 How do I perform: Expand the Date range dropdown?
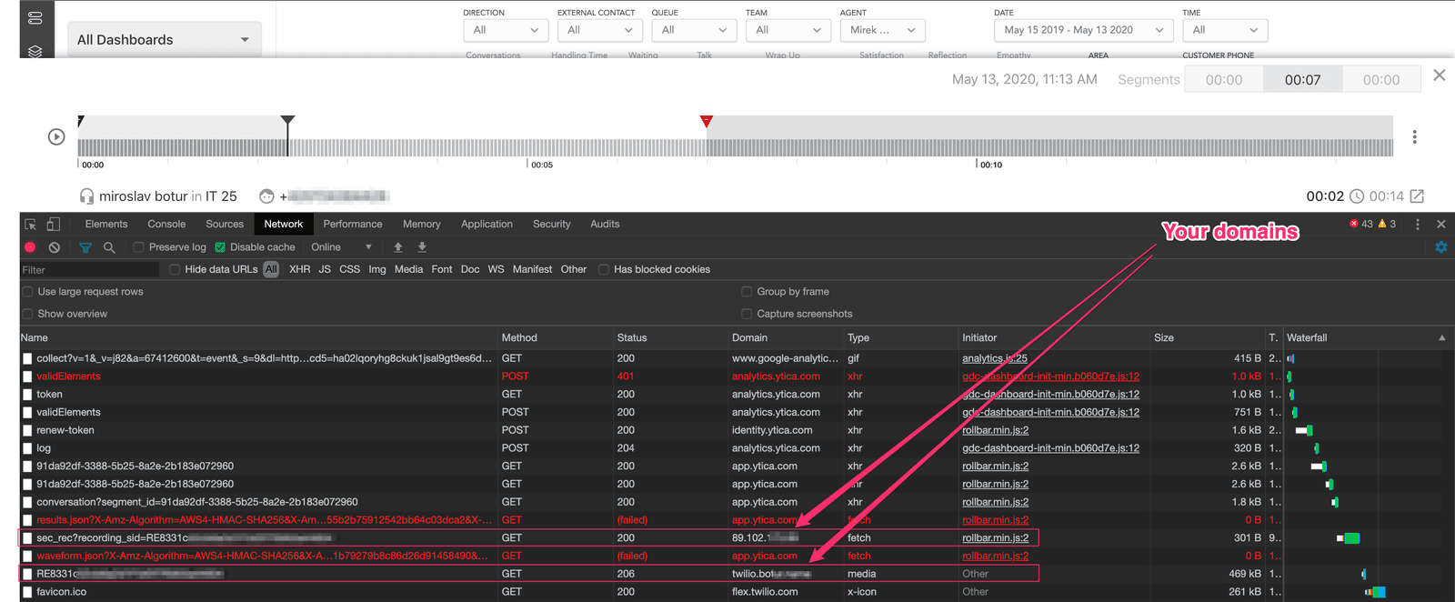click(1082, 30)
